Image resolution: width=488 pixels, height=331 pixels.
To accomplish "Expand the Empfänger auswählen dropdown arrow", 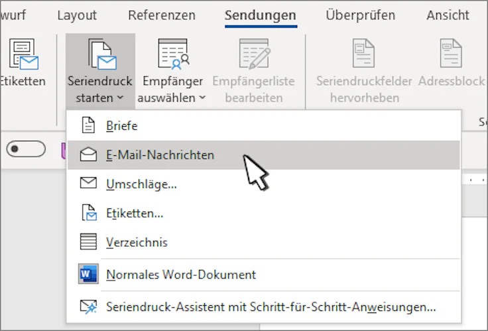I will 202,98.
